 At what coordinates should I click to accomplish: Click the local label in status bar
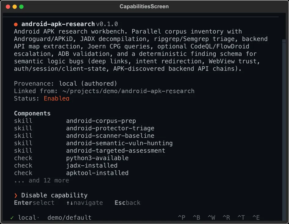coord(27,218)
